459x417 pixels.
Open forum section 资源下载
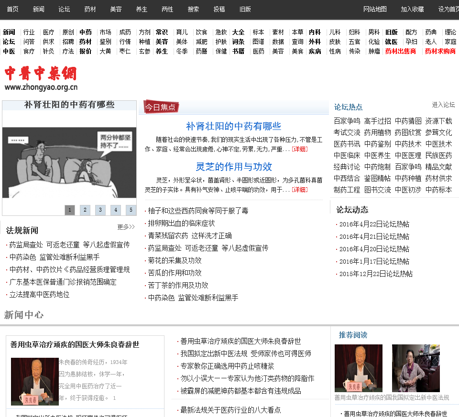pos(438,121)
